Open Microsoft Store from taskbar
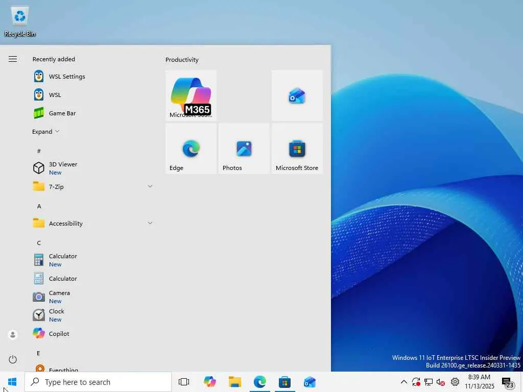523x392 pixels. tap(284, 382)
